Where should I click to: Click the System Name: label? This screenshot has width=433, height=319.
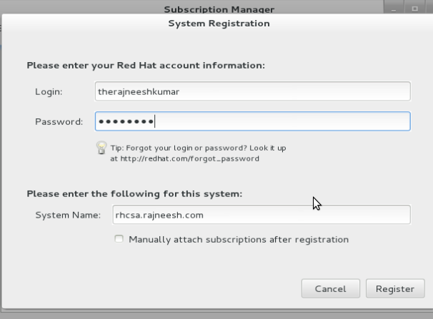[x=68, y=215]
